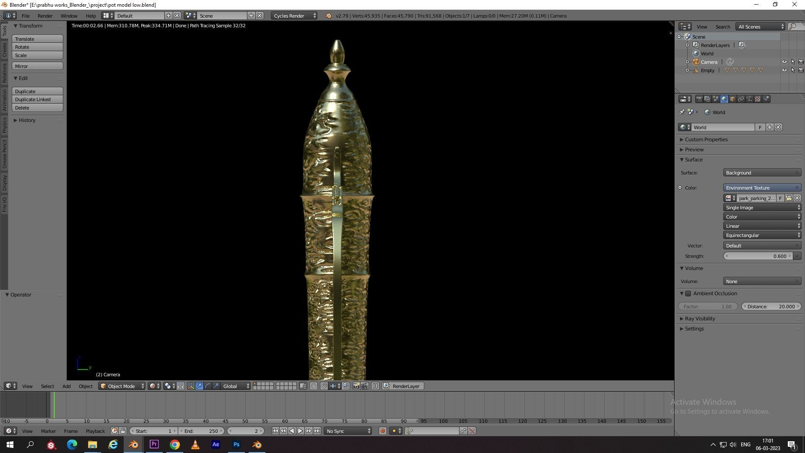
Task: Open the Render menu
Action: pyautogui.click(x=45, y=16)
